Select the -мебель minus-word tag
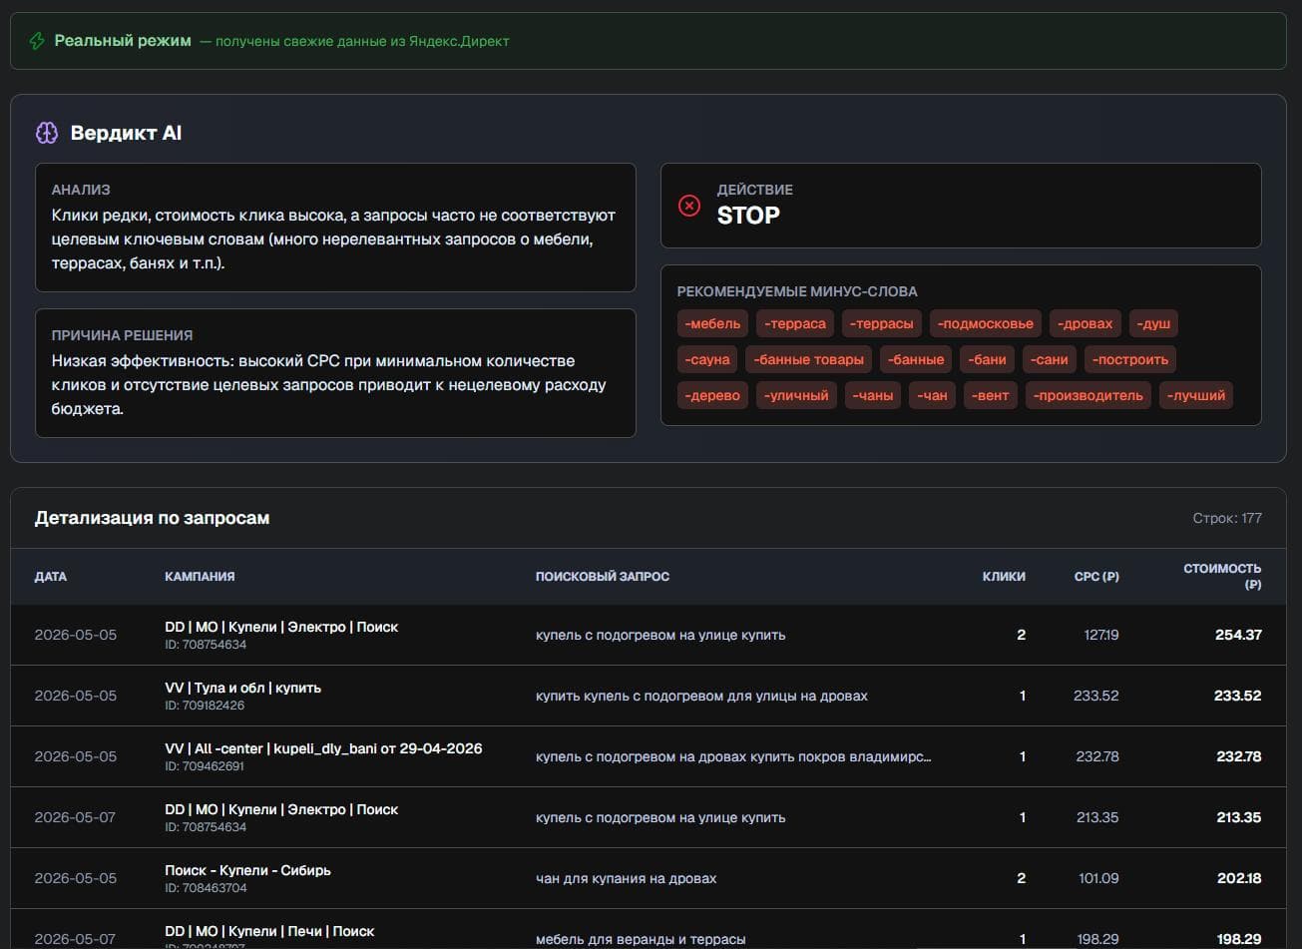This screenshot has width=1302, height=949. click(x=713, y=323)
